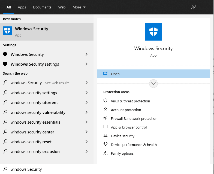214x174 pixels.
Task: Click search icon beside 'windows security exclusion'
Action: click(x=5, y=151)
